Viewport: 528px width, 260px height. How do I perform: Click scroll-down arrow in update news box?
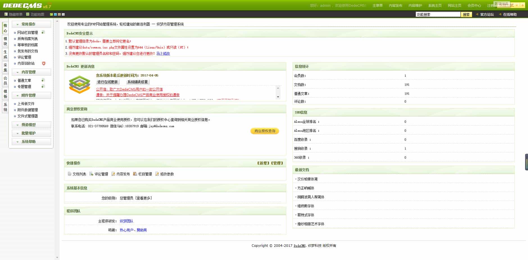(x=278, y=97)
